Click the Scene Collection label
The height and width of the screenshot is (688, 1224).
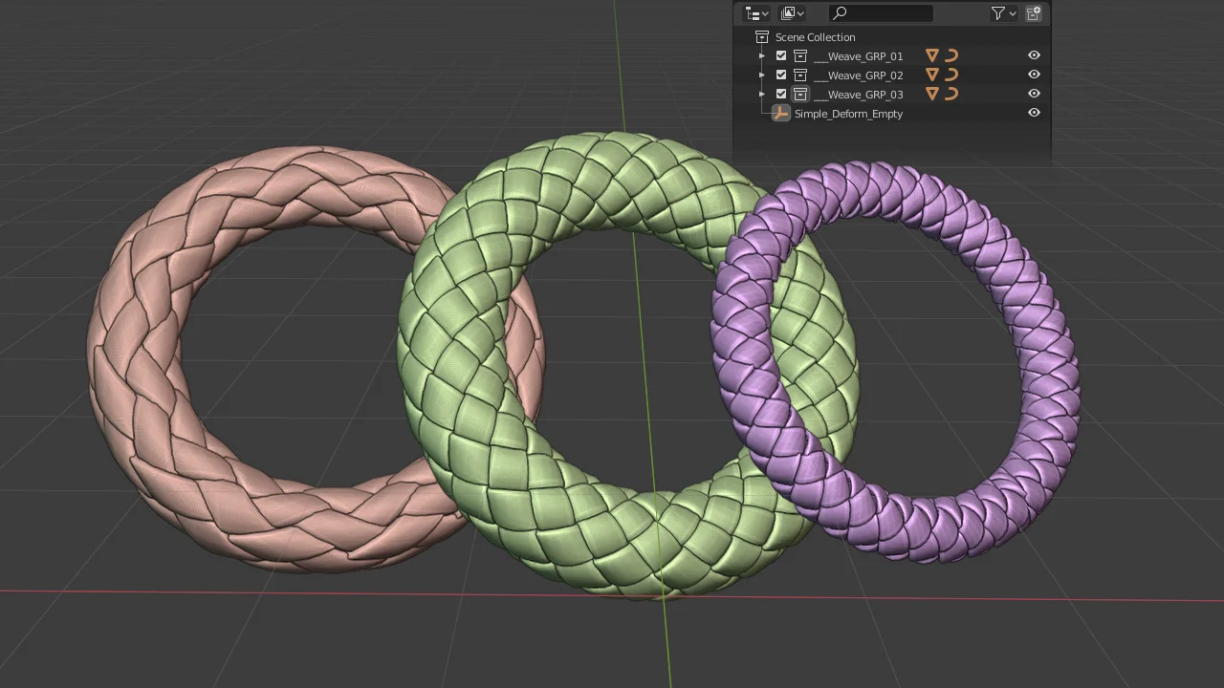tap(815, 36)
